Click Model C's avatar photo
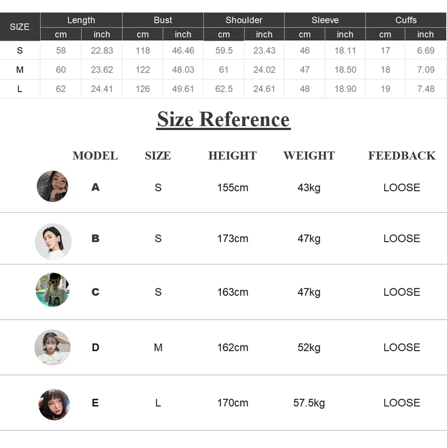This screenshot has width=447, height=448. tap(53, 290)
